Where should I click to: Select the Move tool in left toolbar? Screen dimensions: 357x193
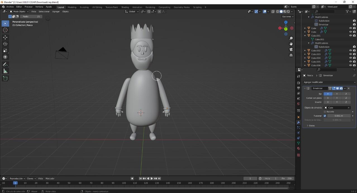pyautogui.click(x=5, y=37)
